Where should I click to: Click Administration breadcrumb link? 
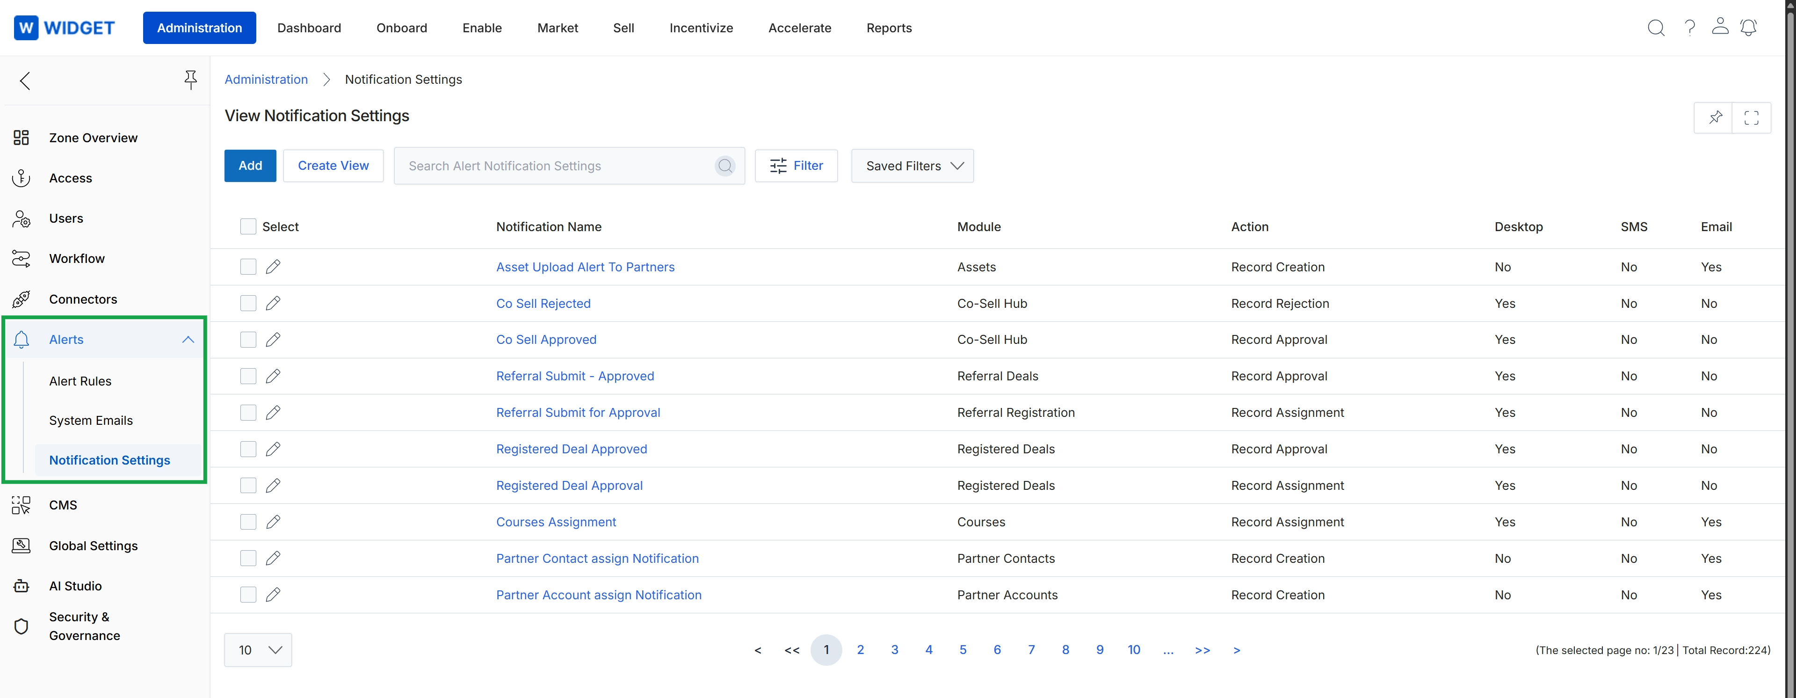coord(266,80)
